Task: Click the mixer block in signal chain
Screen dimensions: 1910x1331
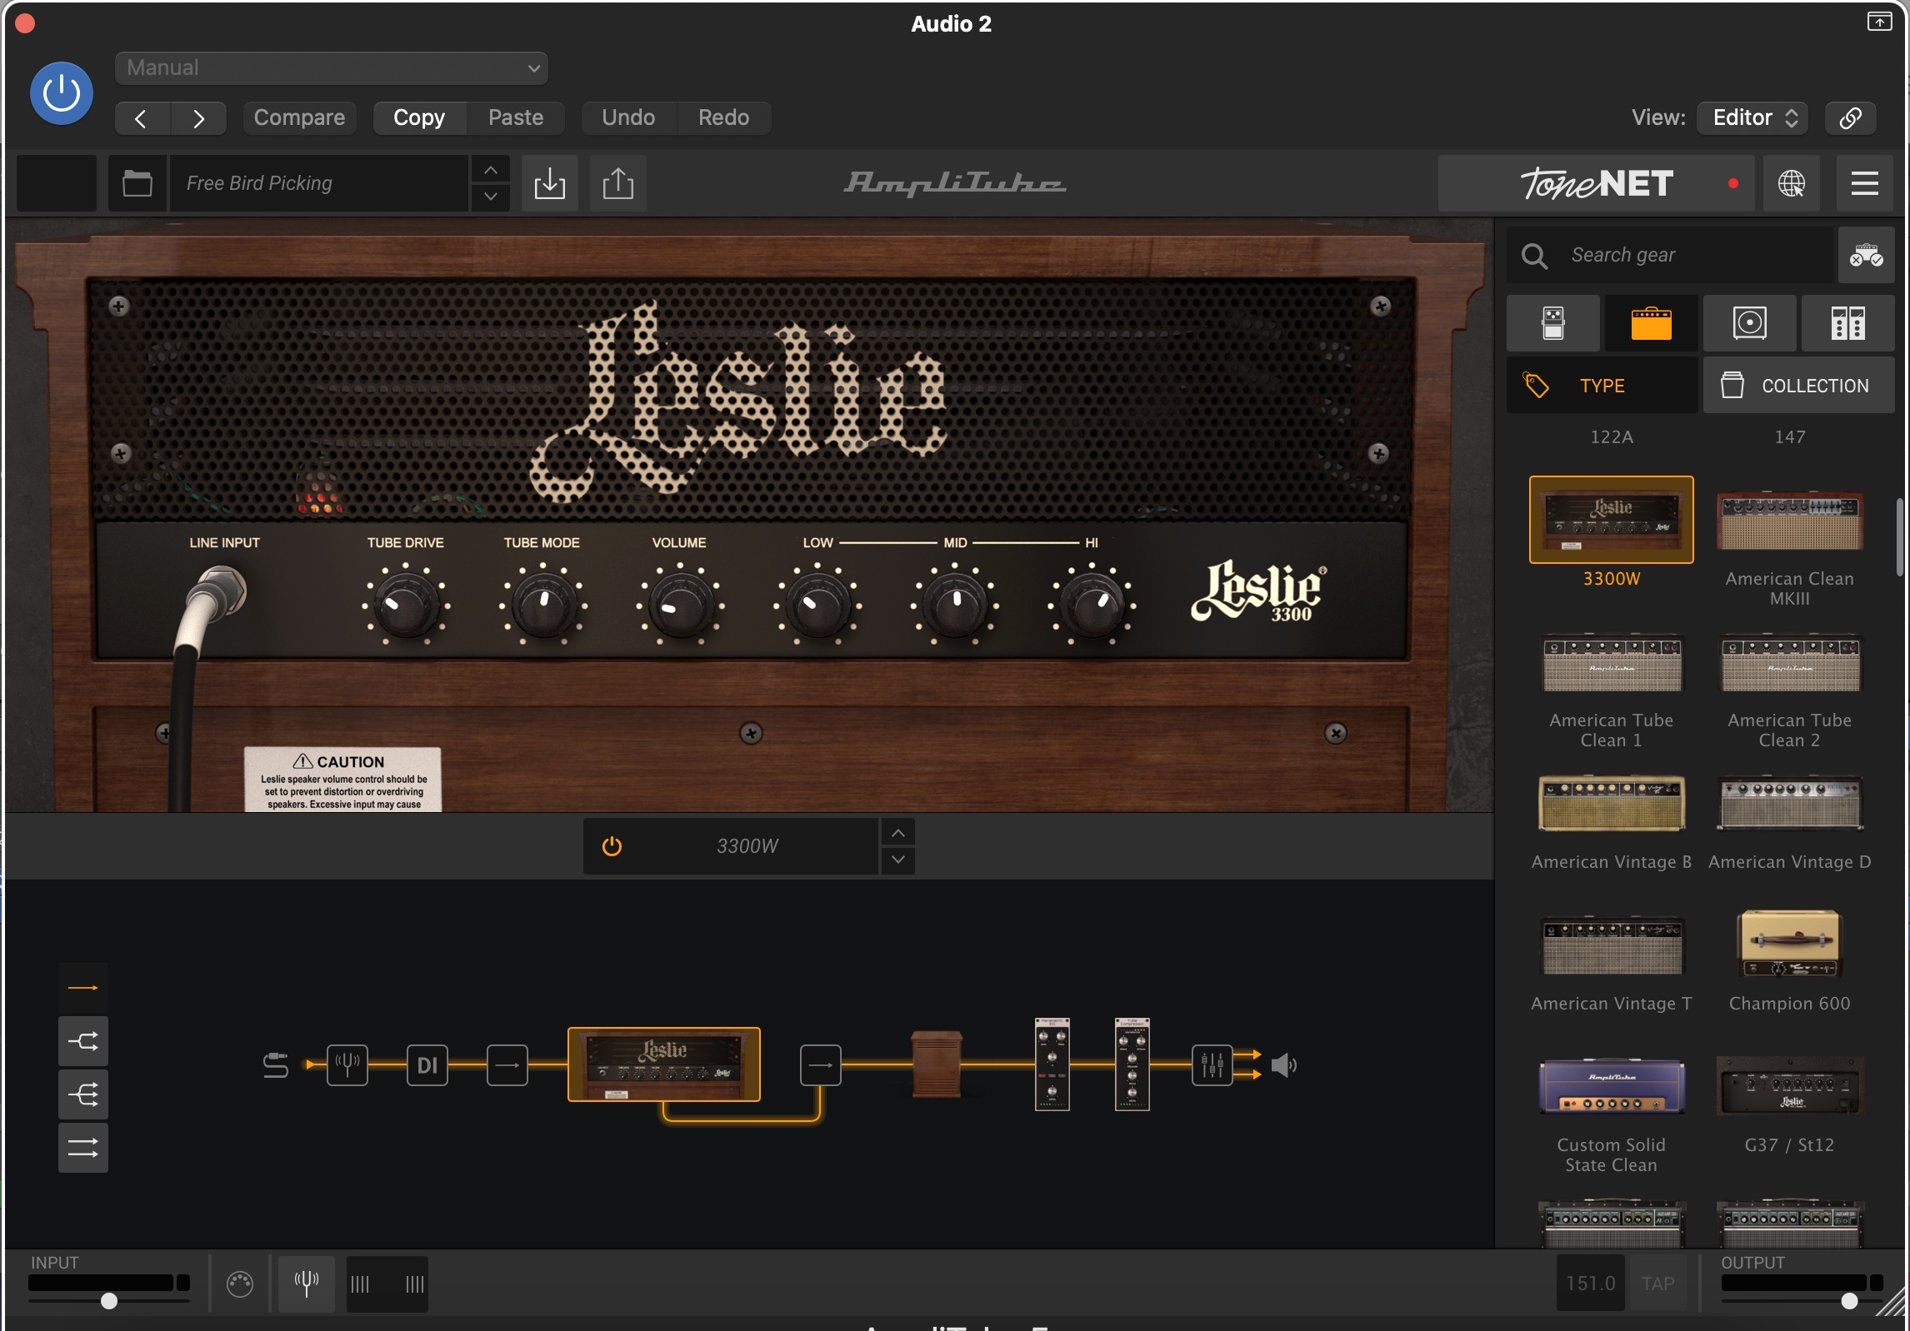Action: 1212,1064
